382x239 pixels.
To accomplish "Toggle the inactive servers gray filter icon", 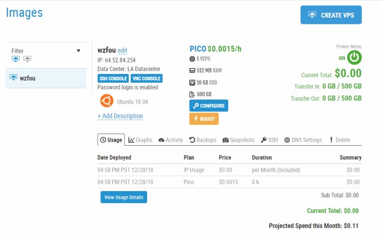I will pos(27,59).
